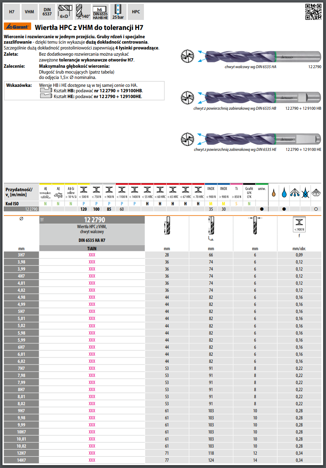The image size is (326, 468).
Task: Click the crossed-out drop dry machining icon
Action: 305,193
